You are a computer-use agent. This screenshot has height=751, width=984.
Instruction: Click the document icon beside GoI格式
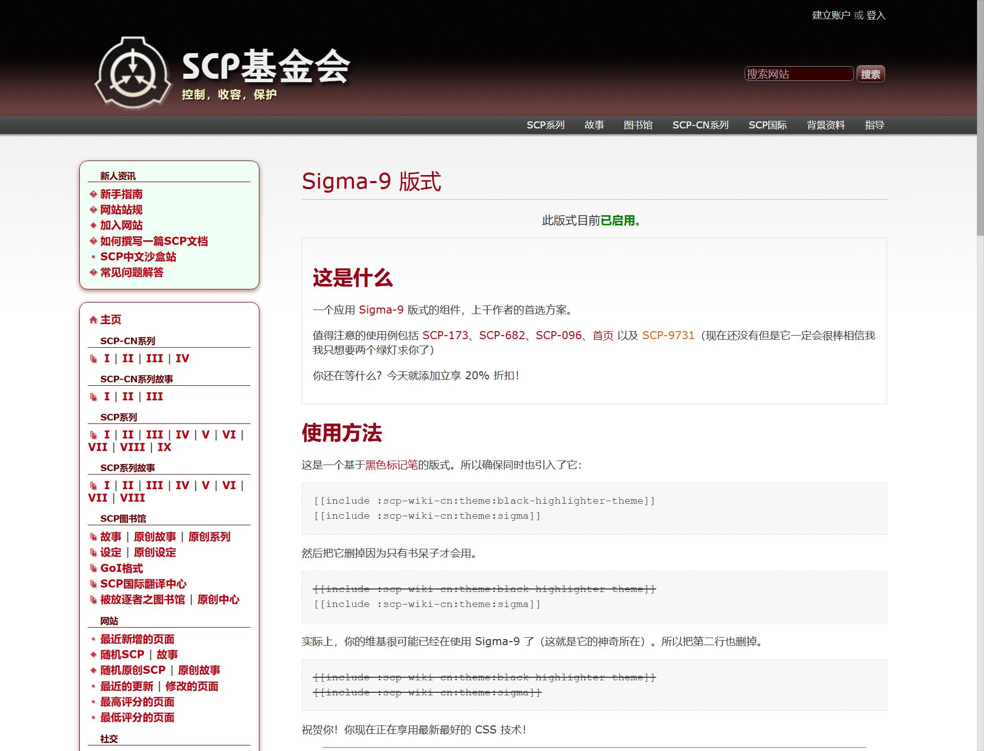point(93,568)
